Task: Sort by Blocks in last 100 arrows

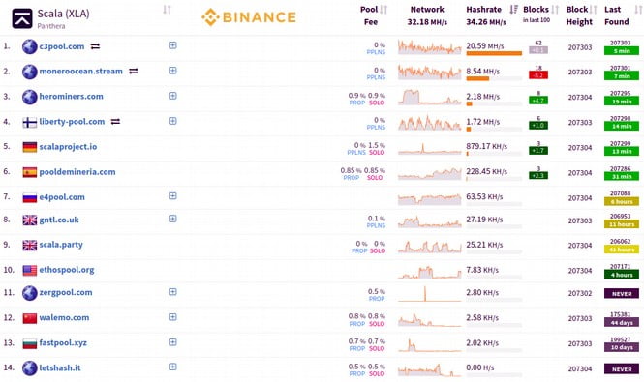Action: click(555, 9)
